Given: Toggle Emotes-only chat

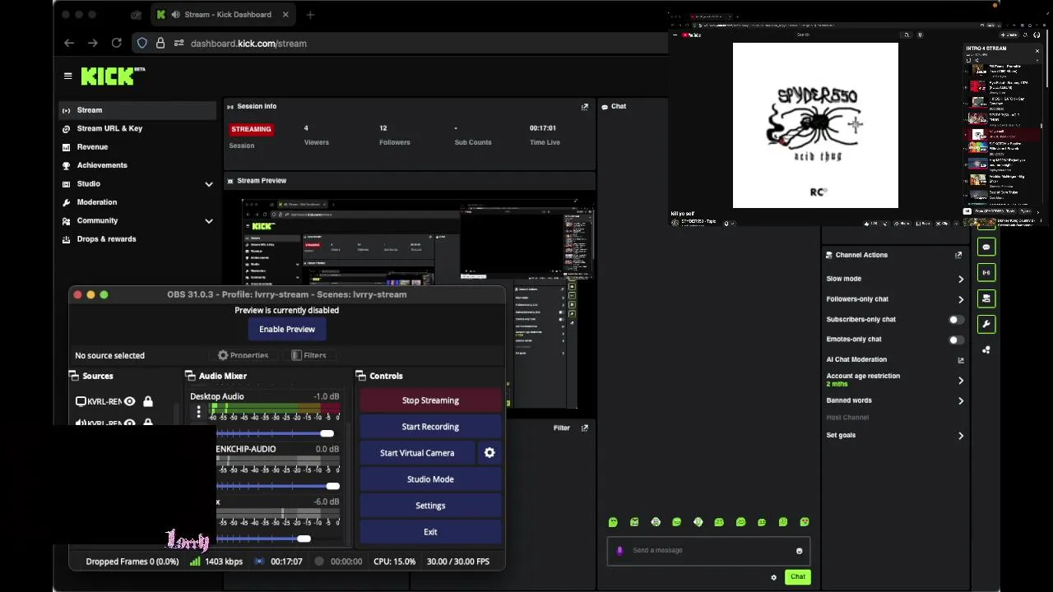Looking at the screenshot, I should (x=956, y=340).
